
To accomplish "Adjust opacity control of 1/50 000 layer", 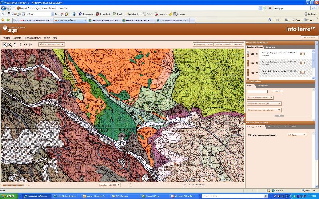I will [302, 53].
